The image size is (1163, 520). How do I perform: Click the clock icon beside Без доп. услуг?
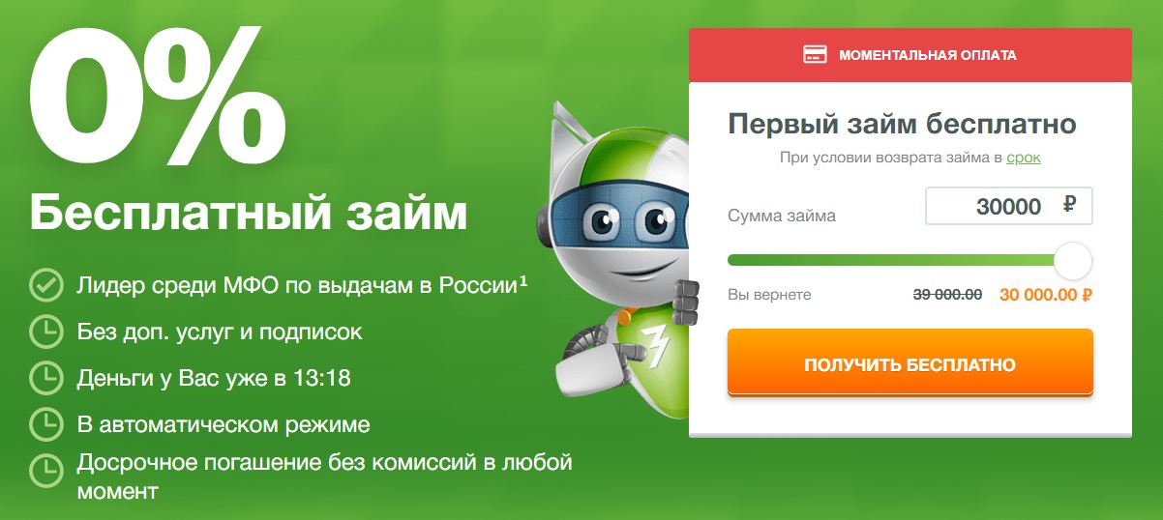pos(45,332)
